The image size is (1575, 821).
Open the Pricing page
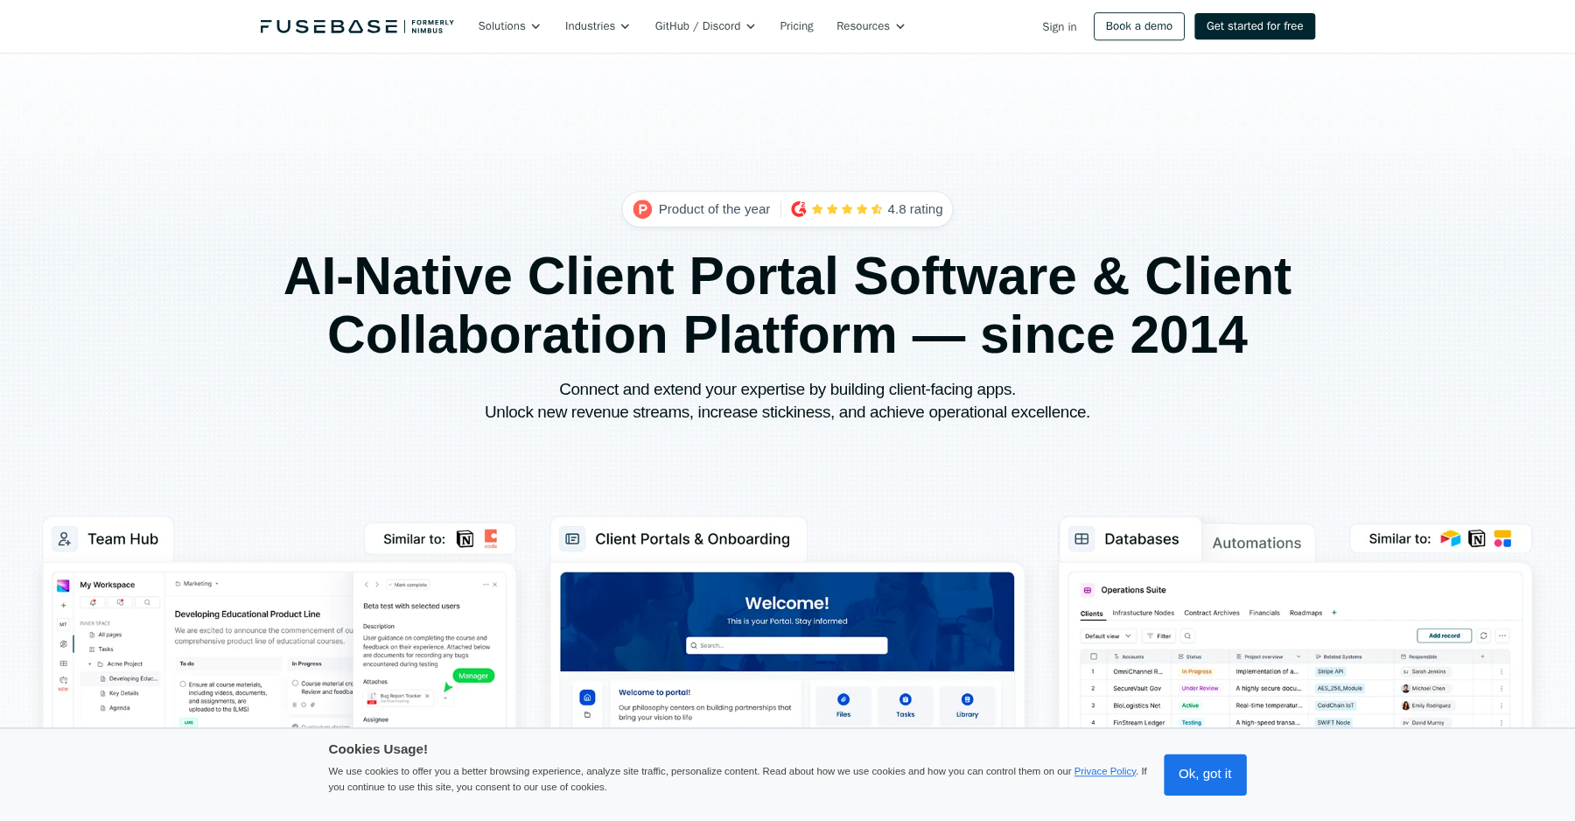(x=796, y=26)
